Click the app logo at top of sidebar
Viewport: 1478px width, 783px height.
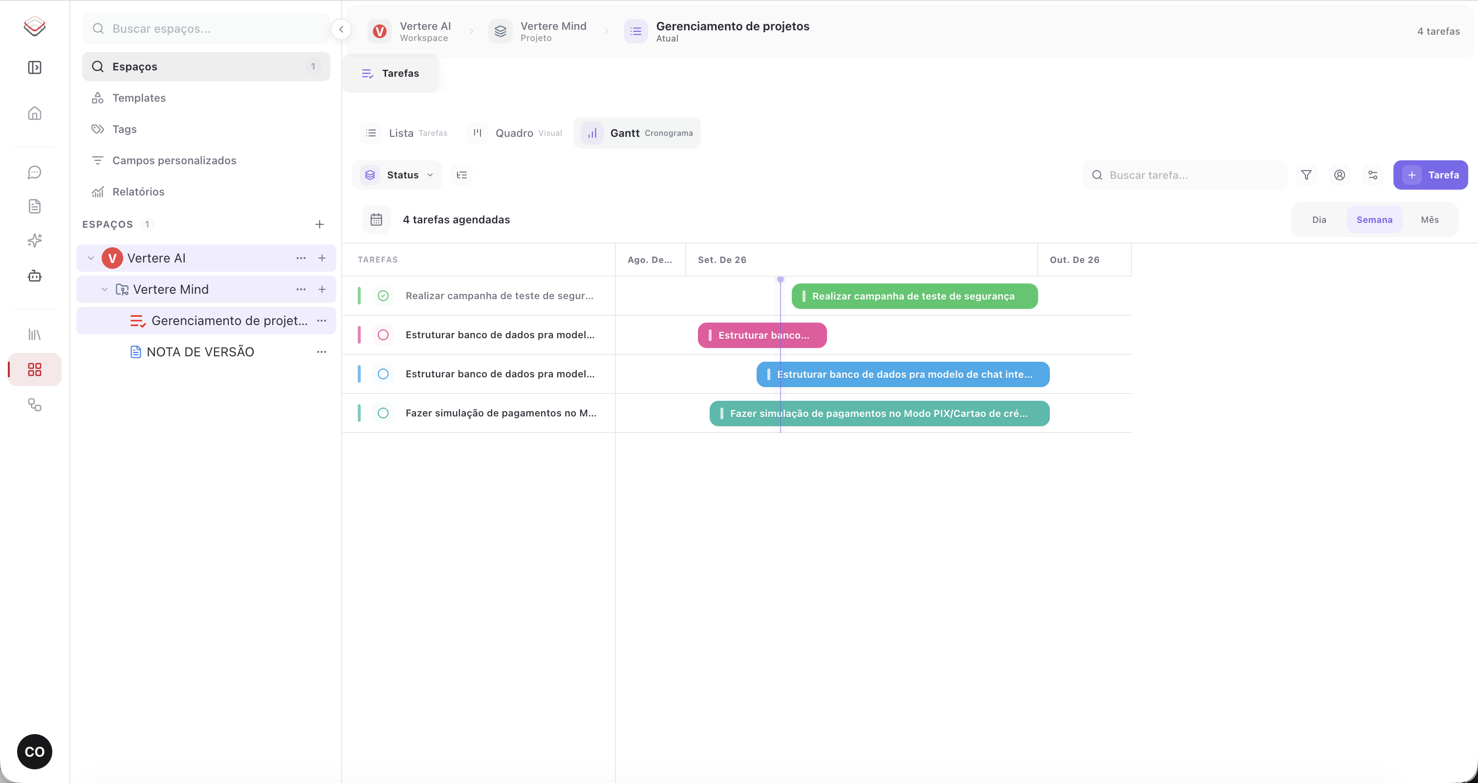[34, 26]
